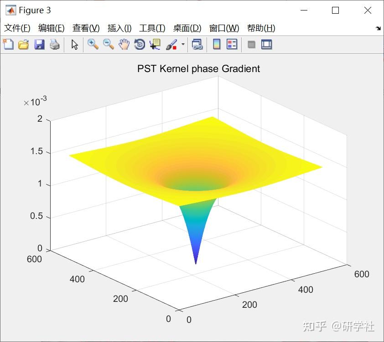Enable Zoom In mode
Screen dimensions: 384x342
pos(93,44)
